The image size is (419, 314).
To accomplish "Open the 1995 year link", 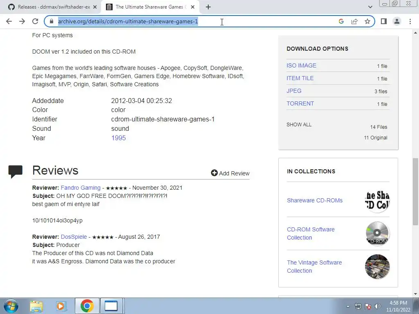I will click(118, 138).
